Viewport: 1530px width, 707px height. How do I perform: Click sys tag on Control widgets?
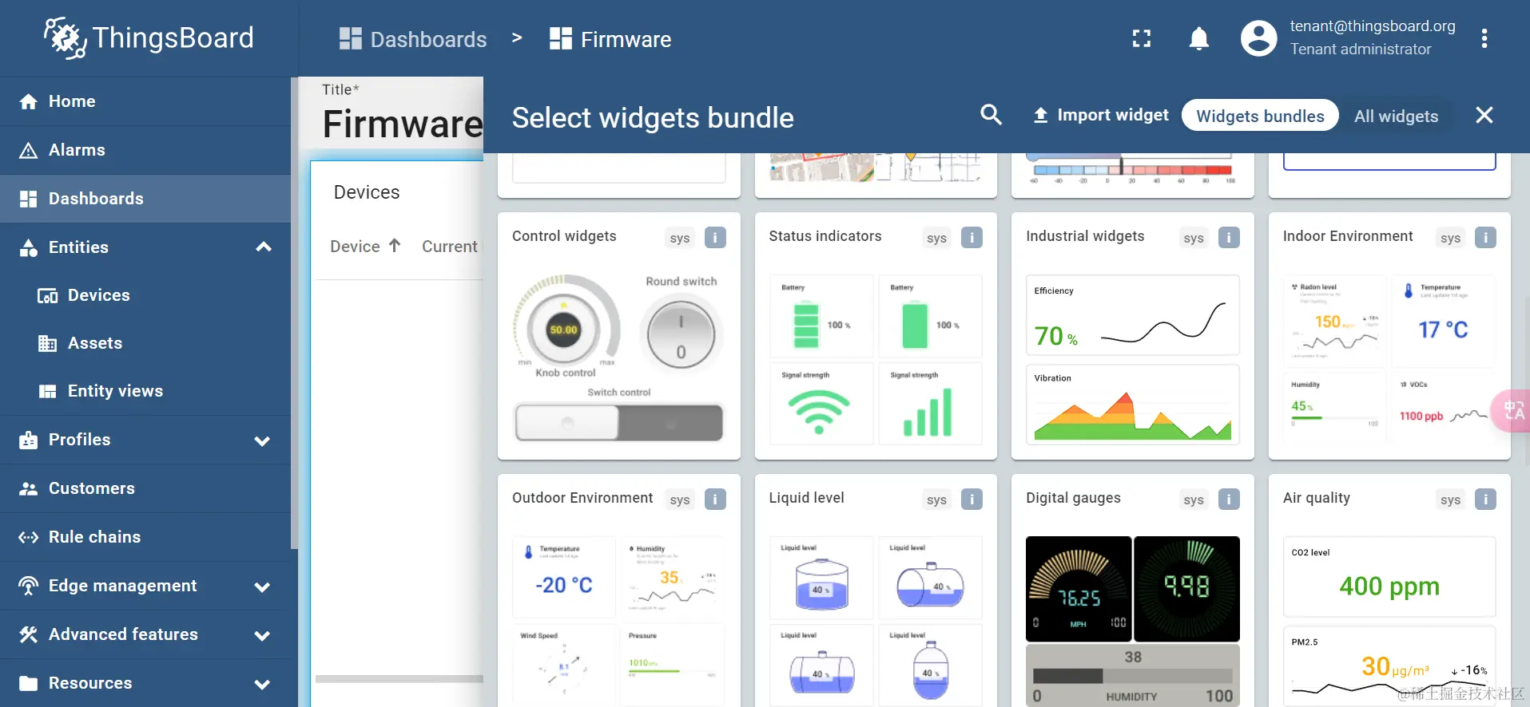click(x=680, y=238)
